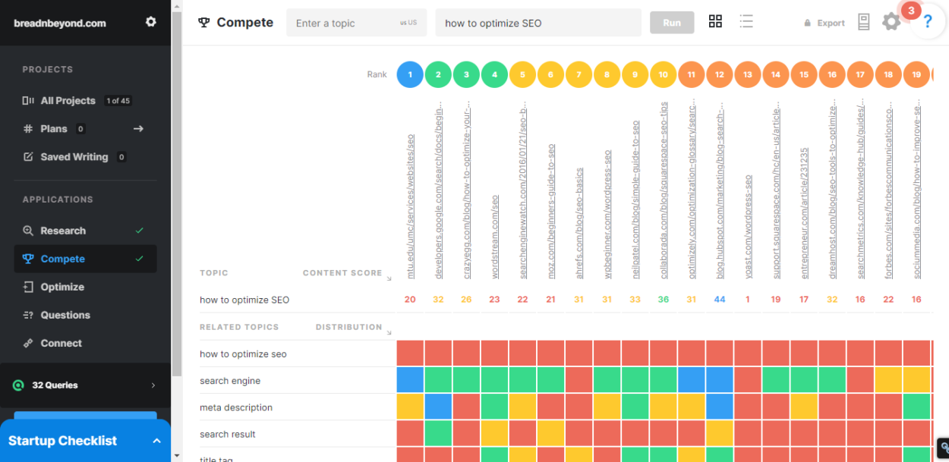Sort by Distribution column arrow
949x462 pixels.
click(389, 332)
